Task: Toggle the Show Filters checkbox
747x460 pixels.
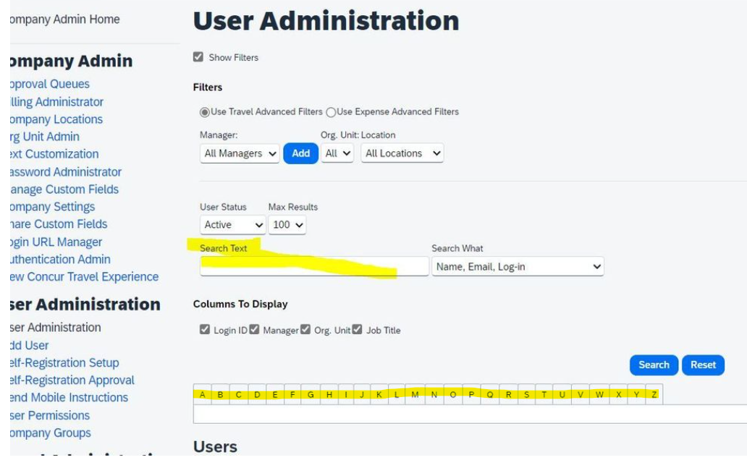Action: point(198,57)
